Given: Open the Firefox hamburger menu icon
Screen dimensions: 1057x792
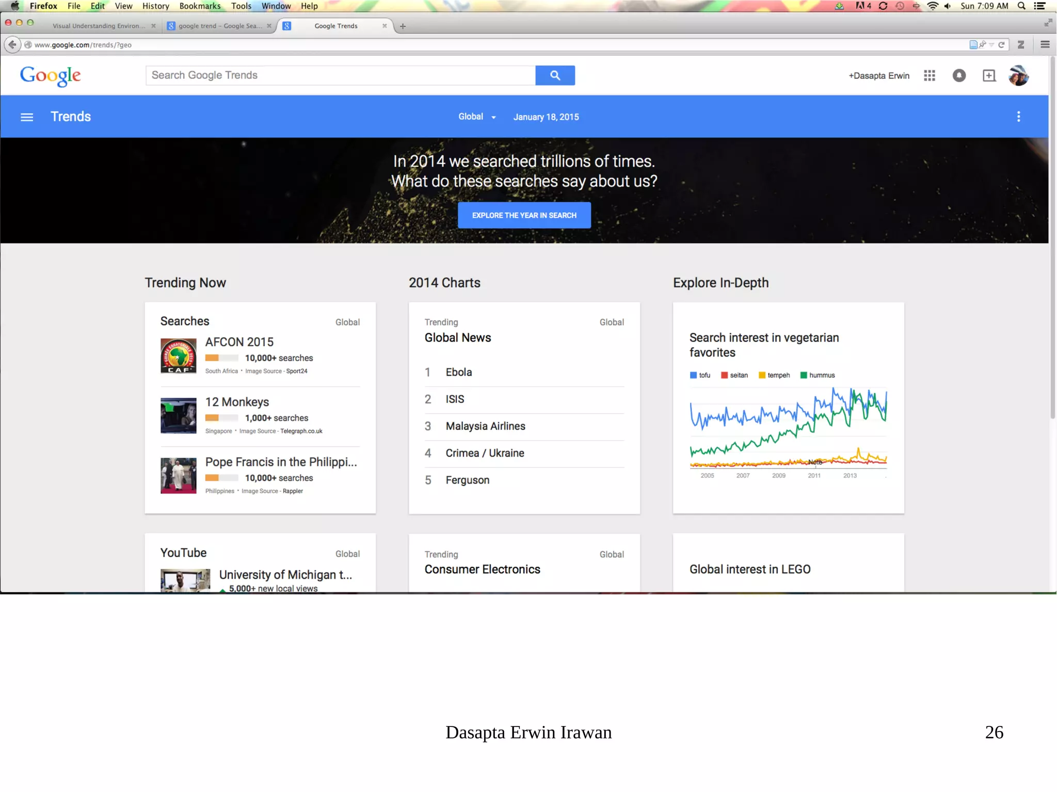Looking at the screenshot, I should pos(1045,45).
